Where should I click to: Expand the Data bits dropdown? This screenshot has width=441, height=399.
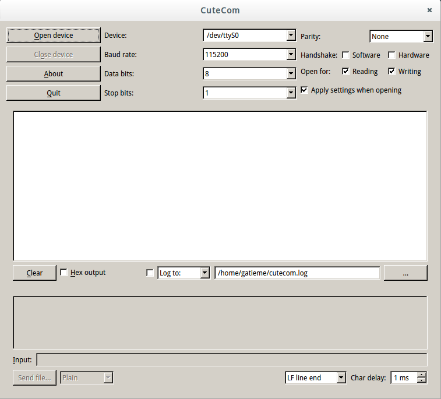291,73
